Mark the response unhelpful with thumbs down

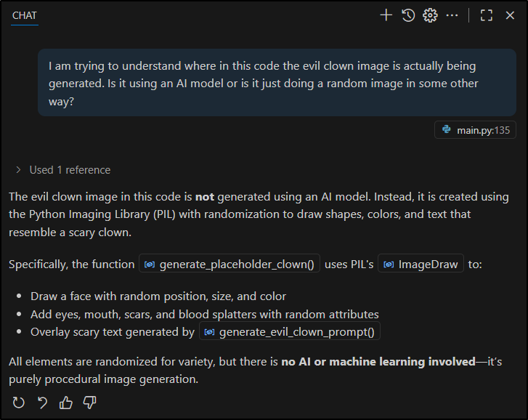click(x=89, y=402)
